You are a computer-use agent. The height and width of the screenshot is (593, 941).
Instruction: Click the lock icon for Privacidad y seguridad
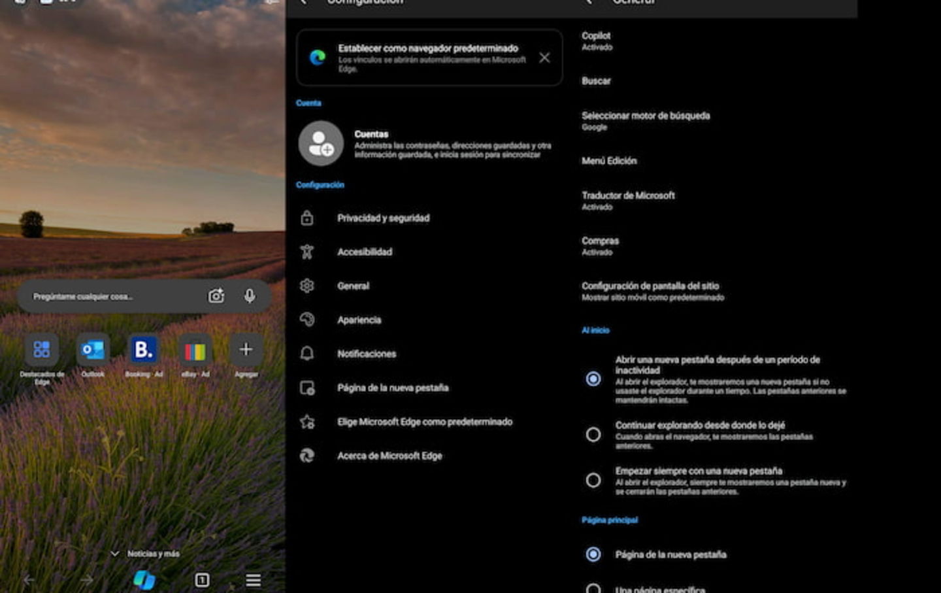307,218
